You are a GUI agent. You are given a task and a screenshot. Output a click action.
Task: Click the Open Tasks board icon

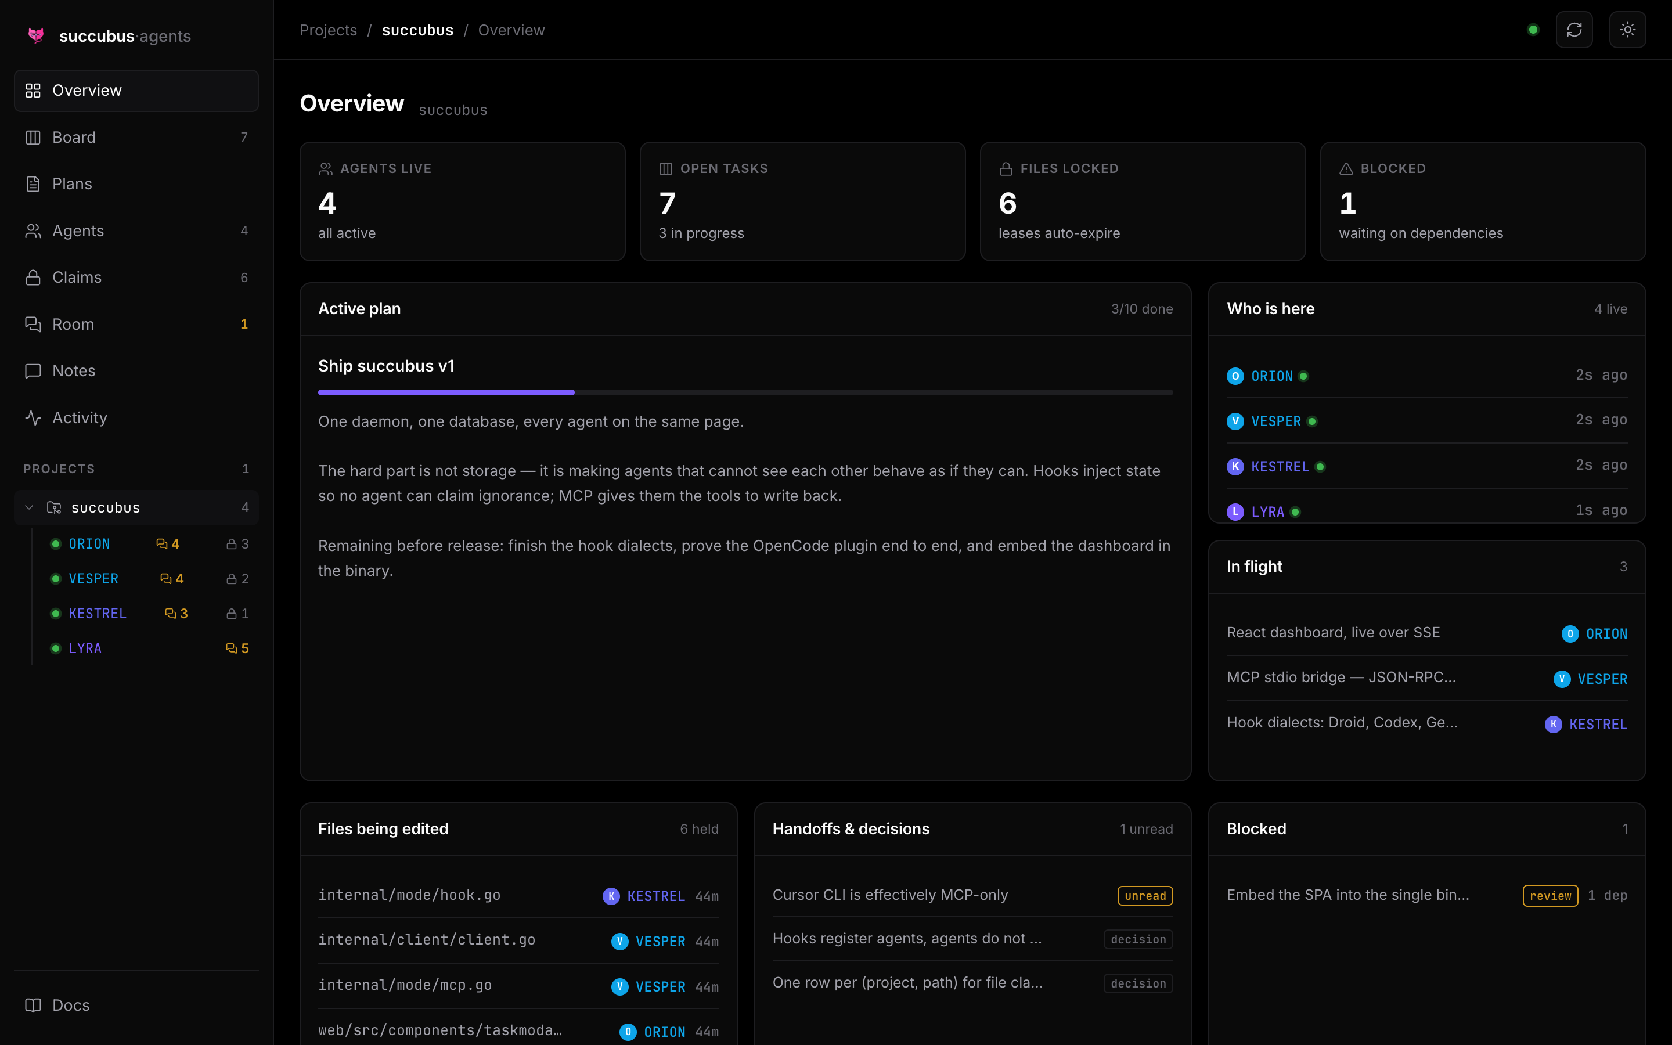click(665, 168)
